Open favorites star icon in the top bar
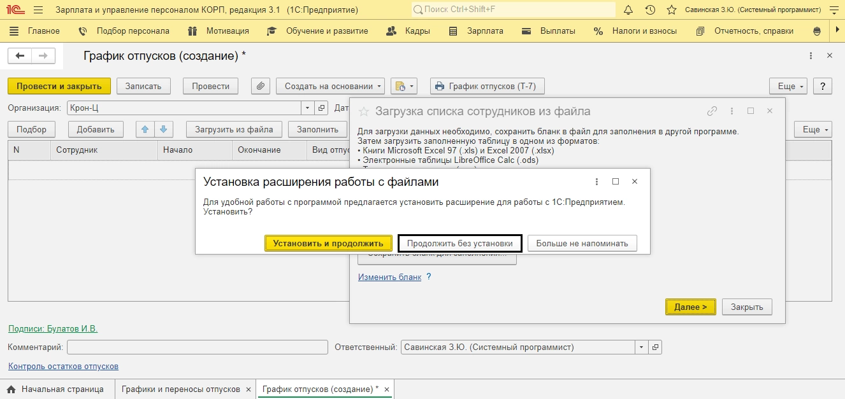The width and height of the screenshot is (845, 399). pyautogui.click(x=671, y=10)
